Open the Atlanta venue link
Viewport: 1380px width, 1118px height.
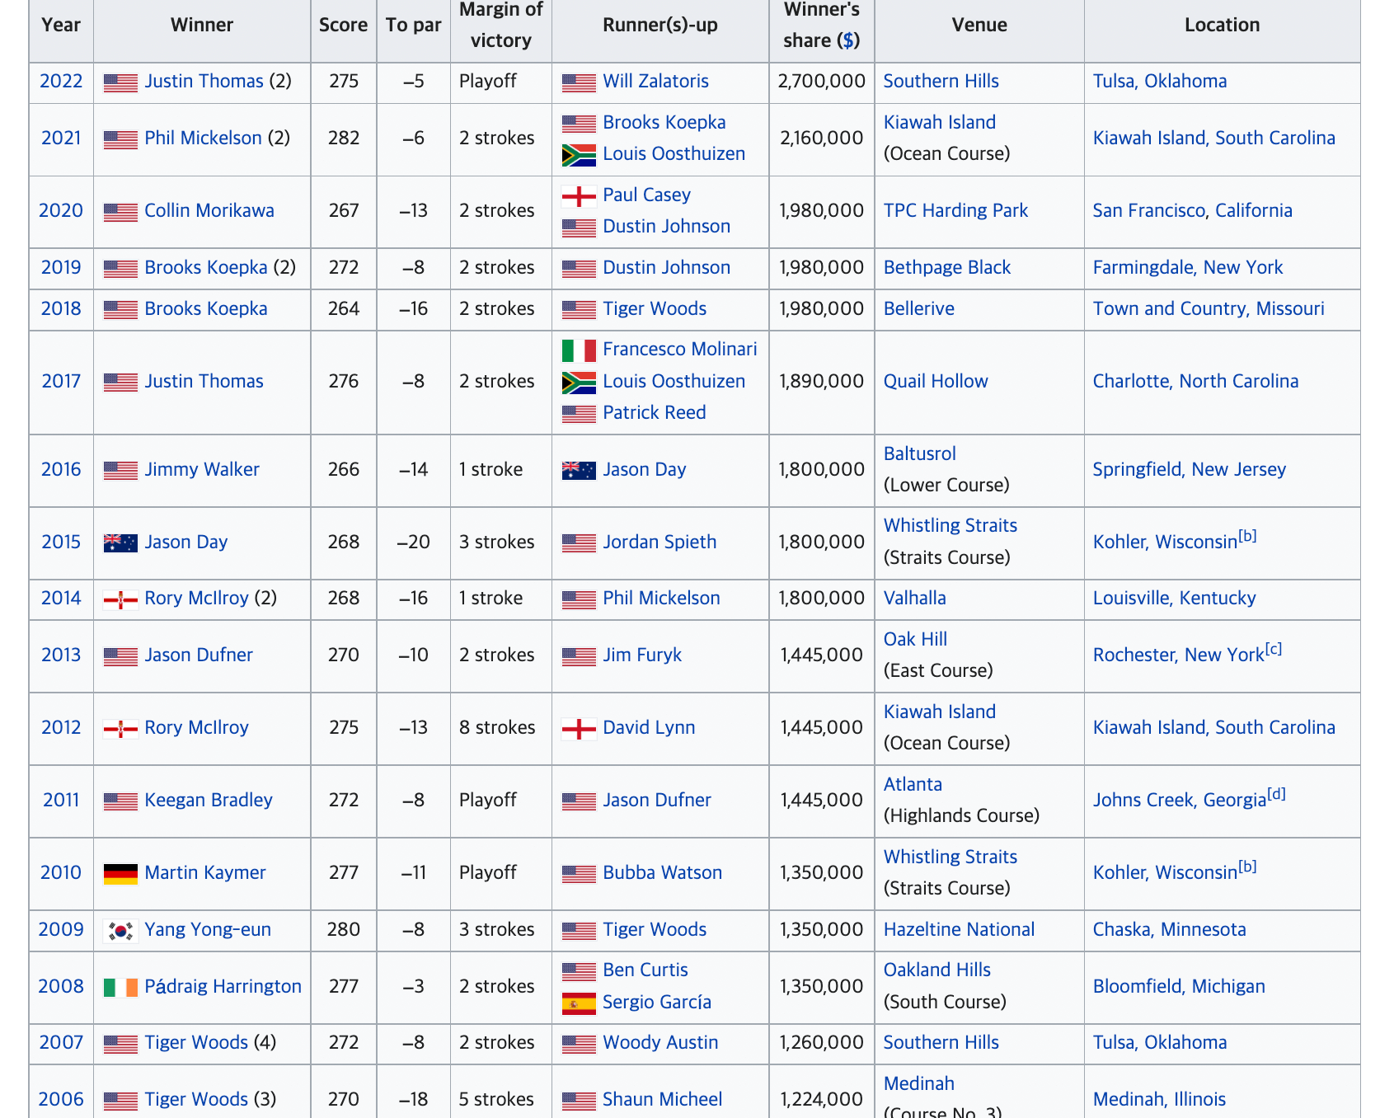tap(912, 784)
